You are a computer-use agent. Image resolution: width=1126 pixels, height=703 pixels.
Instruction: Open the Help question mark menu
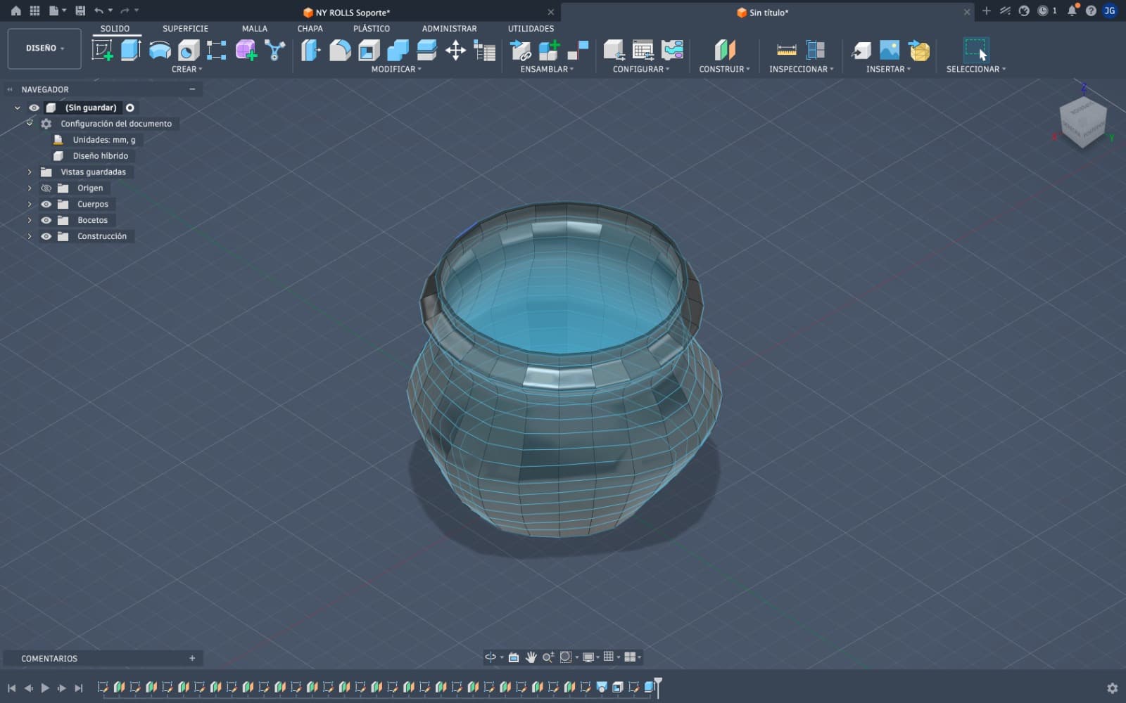tap(1091, 11)
